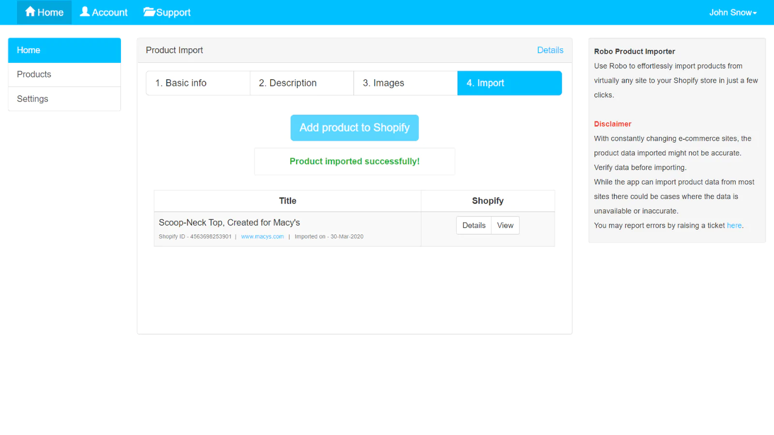Open the John Snow user dropdown
The width and height of the screenshot is (774, 435).
pyautogui.click(x=733, y=13)
